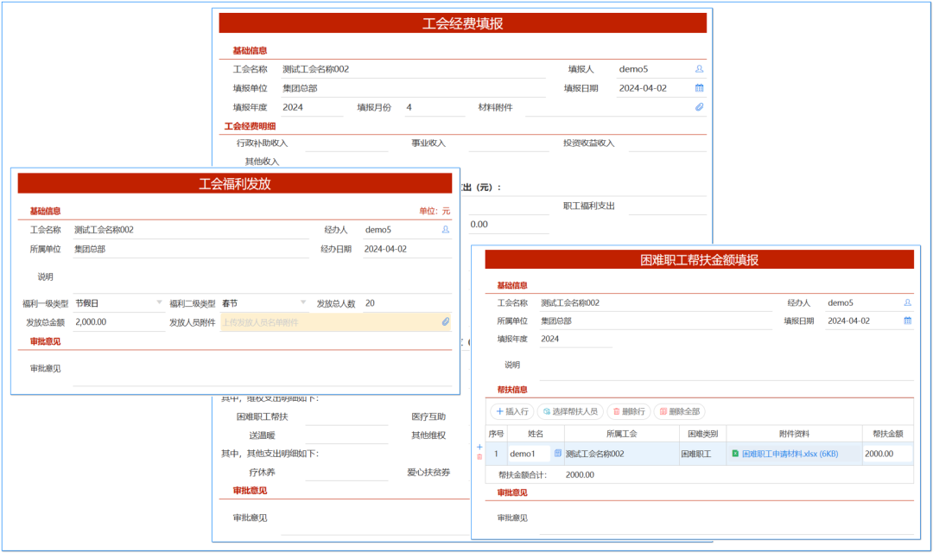Click the 工会经费填报 title bar

tap(462, 23)
